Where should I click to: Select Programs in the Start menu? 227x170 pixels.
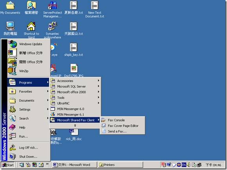pos(28,82)
